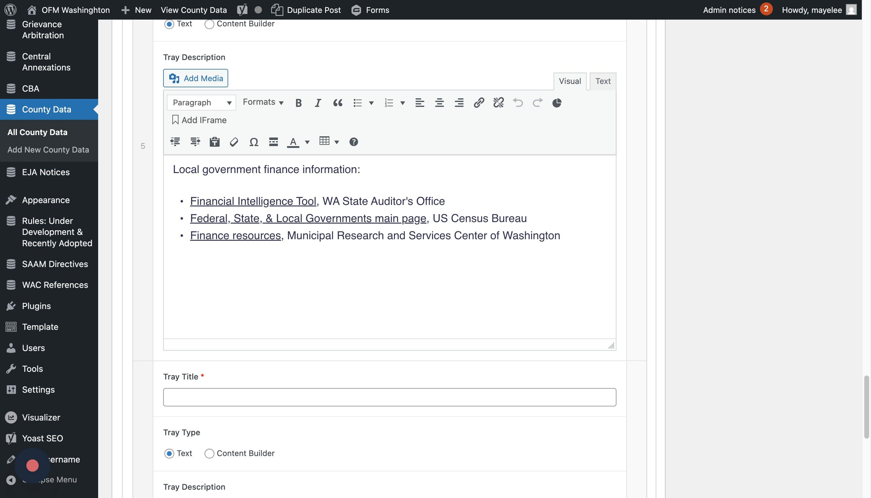Click the insert/edit link icon
Screen dimensions: 871x498
[478, 103]
